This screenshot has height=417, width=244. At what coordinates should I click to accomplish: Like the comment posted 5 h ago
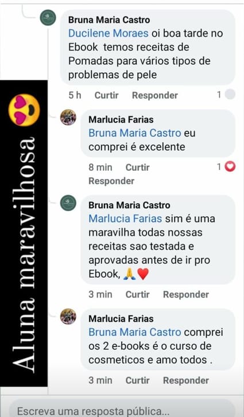[x=106, y=95]
